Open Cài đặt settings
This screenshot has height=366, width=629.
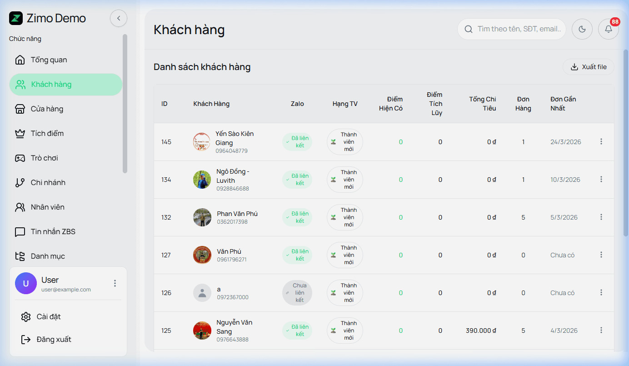click(x=48, y=317)
